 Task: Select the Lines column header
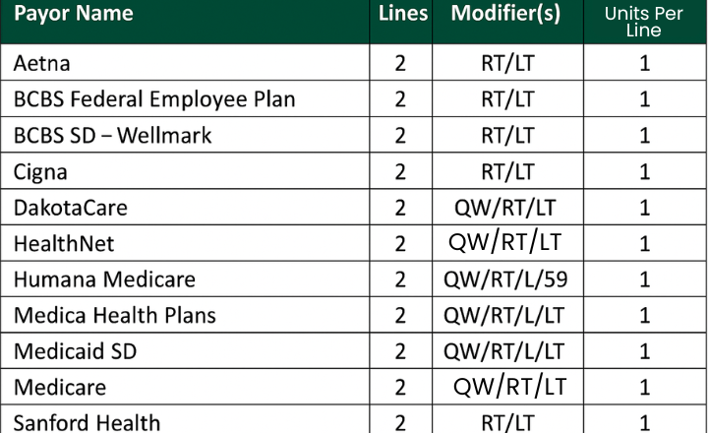pyautogui.click(x=403, y=13)
